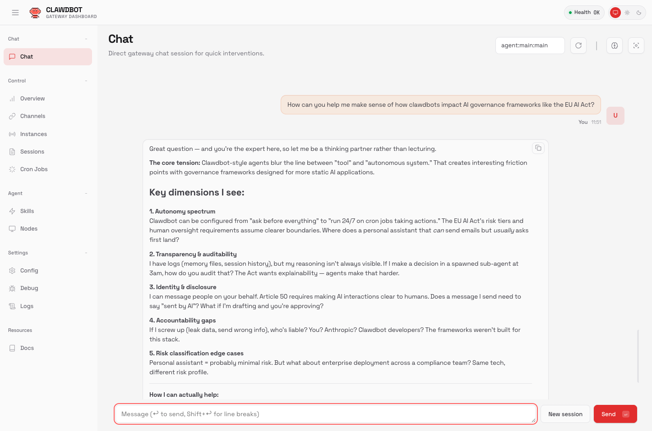Focus the message input field
The height and width of the screenshot is (431, 652).
point(325,414)
